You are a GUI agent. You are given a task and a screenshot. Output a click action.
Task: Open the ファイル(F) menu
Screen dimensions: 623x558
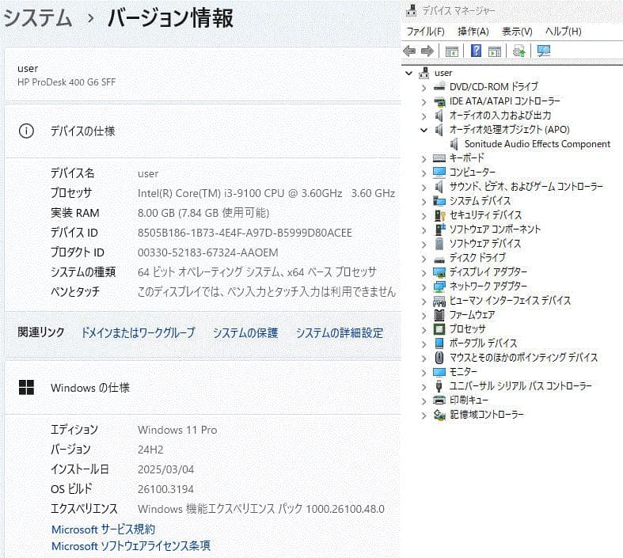pos(425,32)
